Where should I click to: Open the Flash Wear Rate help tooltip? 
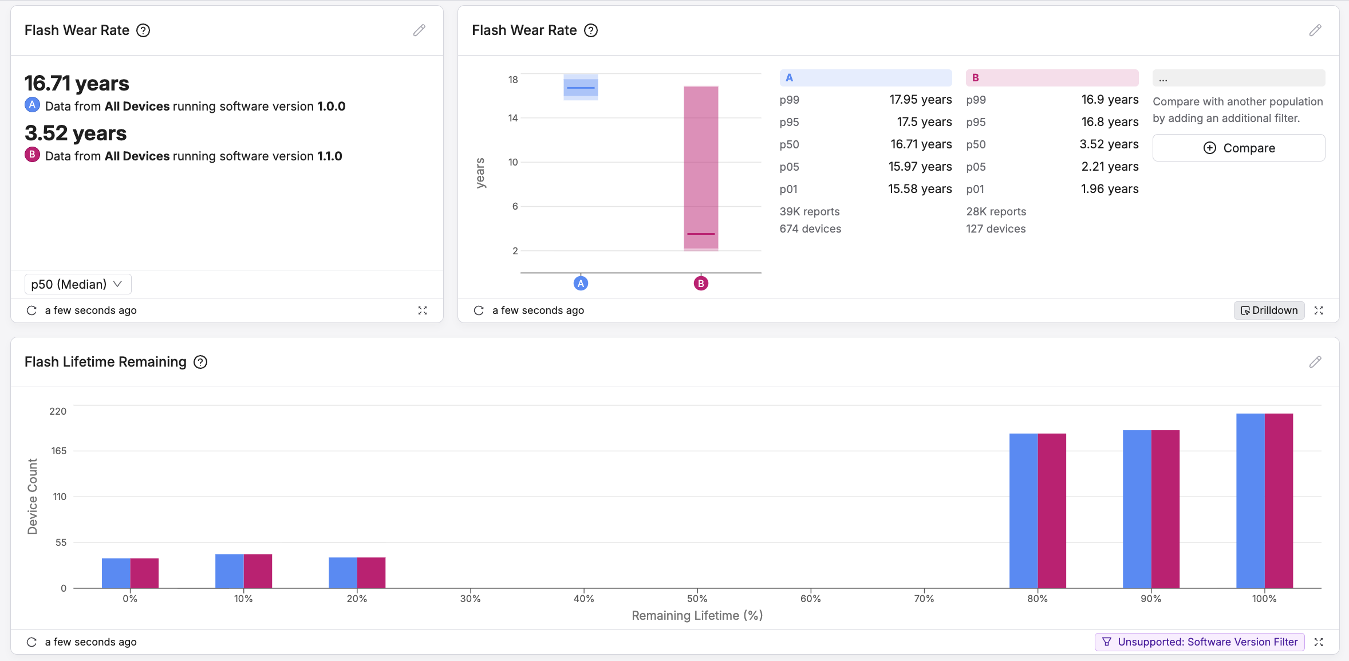point(143,30)
